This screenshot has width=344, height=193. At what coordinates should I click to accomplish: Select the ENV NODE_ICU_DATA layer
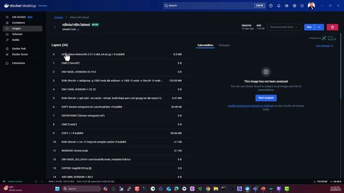[120, 159]
